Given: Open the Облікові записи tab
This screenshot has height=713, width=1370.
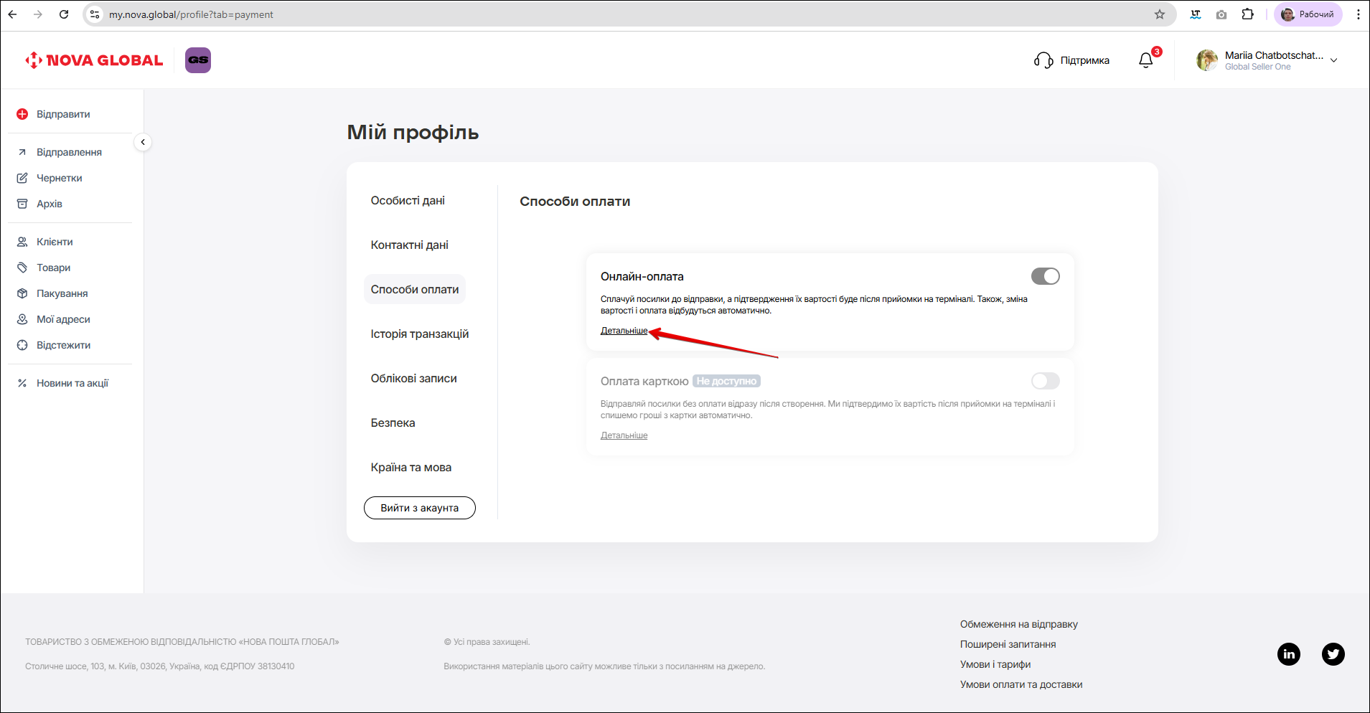Looking at the screenshot, I should 413,378.
